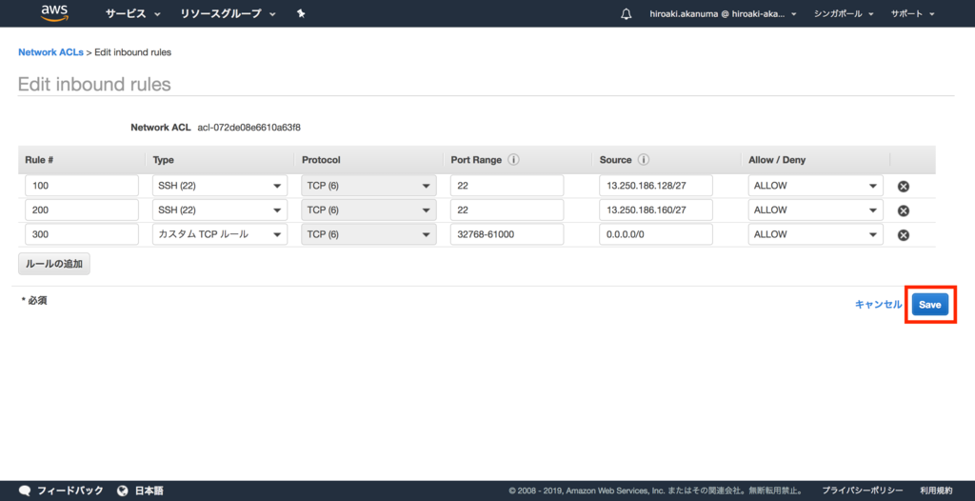
Task: Remove rule 100 with its delete icon
Action: tap(904, 186)
